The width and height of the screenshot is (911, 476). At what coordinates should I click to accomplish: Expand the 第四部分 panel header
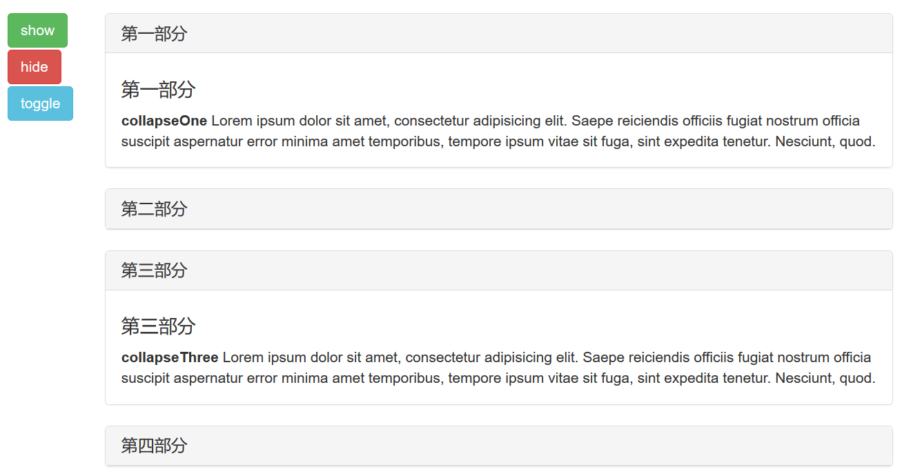tap(153, 446)
